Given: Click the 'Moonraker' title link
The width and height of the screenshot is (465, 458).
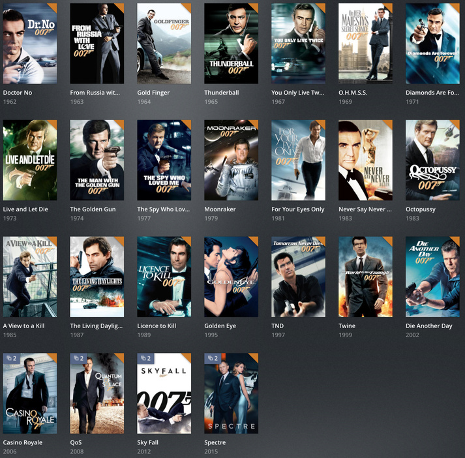Looking at the screenshot, I should pyautogui.click(x=220, y=209).
